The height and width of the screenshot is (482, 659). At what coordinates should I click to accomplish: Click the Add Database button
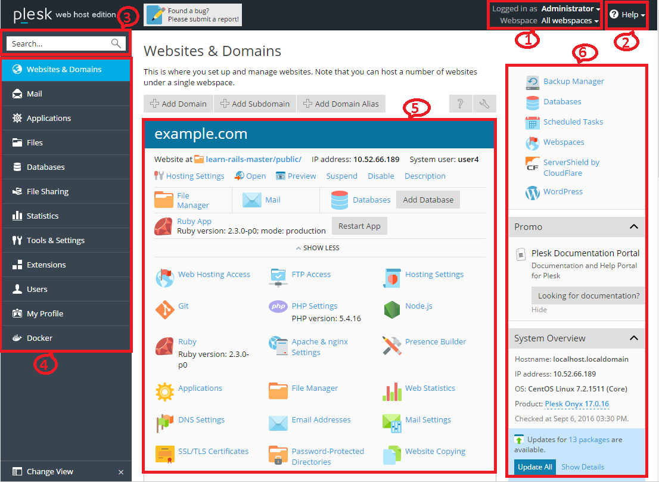[428, 200]
